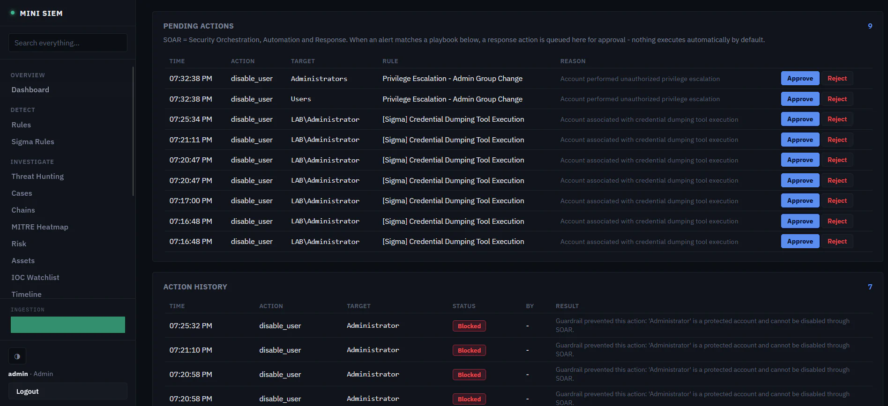The width and height of the screenshot is (888, 406).
Task: Reject the 07:21:11 PM pending action
Action: pyautogui.click(x=837, y=140)
